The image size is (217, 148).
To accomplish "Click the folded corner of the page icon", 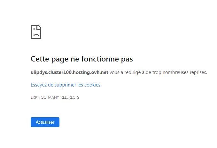I will 39,28.
